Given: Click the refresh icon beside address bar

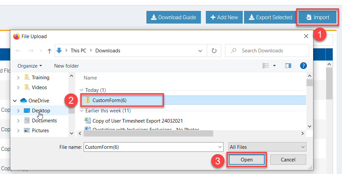Looking at the screenshot, I should click(x=214, y=51).
